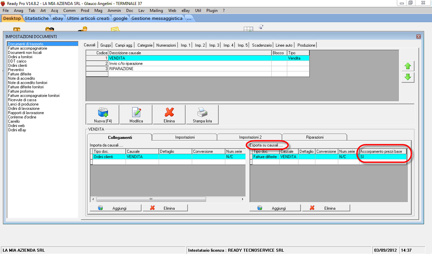Image resolution: width=432 pixels, height=254 pixels.
Task: Switch to the Impostazioni sub-tab
Action: point(185,137)
